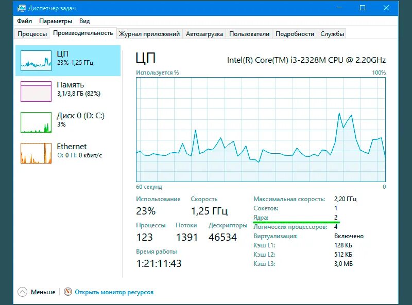Open the Открыть монитор ресурсов link
The image size is (412, 305).
tap(114, 292)
